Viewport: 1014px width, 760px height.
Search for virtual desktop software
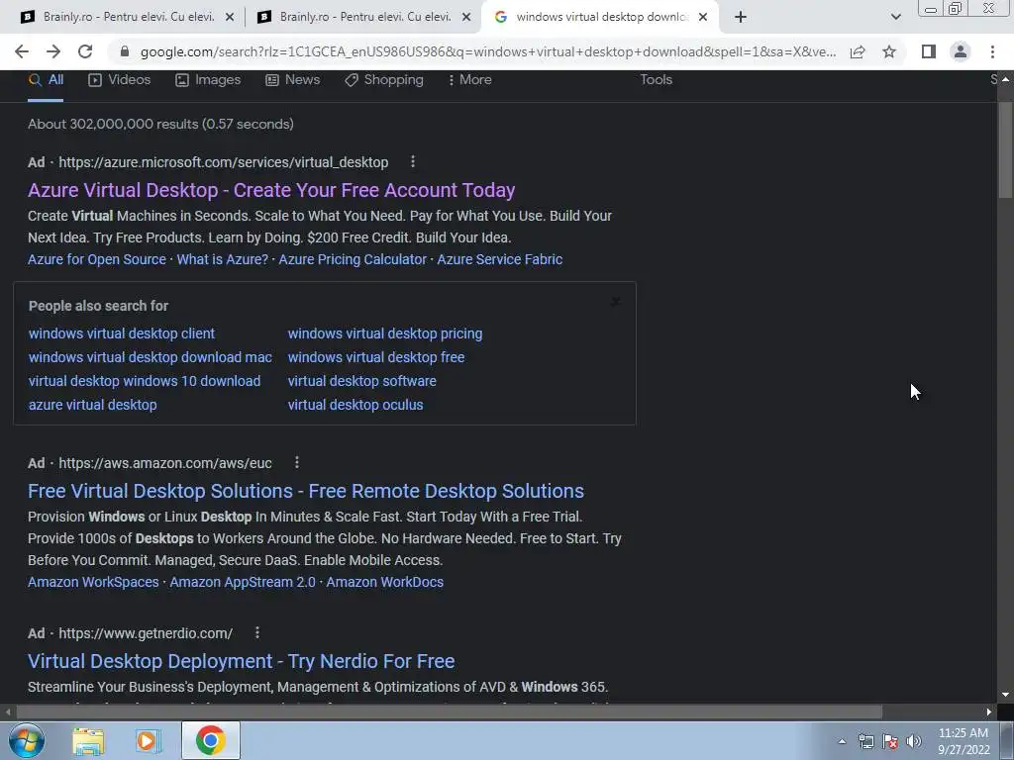pyautogui.click(x=362, y=381)
